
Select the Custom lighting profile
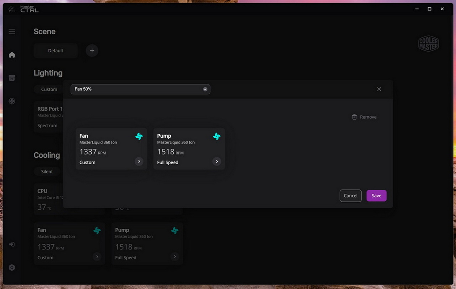pyautogui.click(x=49, y=89)
